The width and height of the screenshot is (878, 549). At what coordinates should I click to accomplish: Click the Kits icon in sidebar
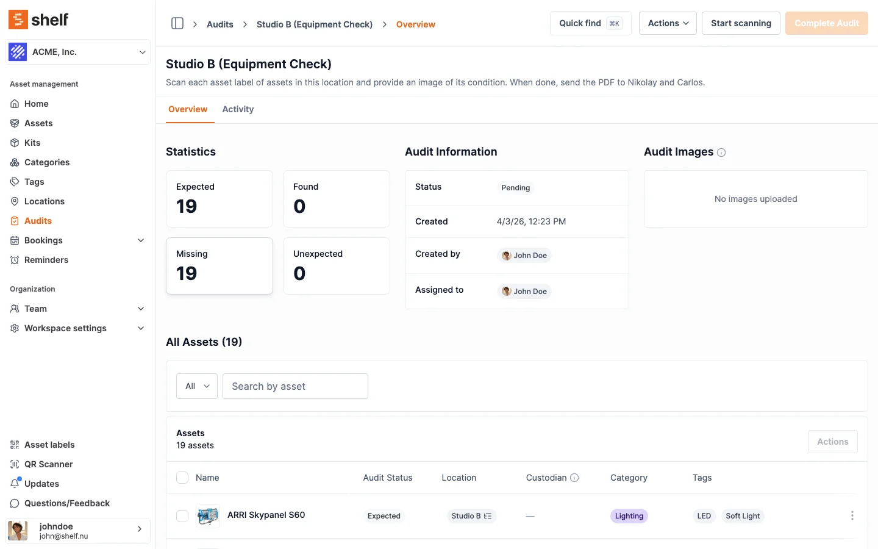(15, 143)
